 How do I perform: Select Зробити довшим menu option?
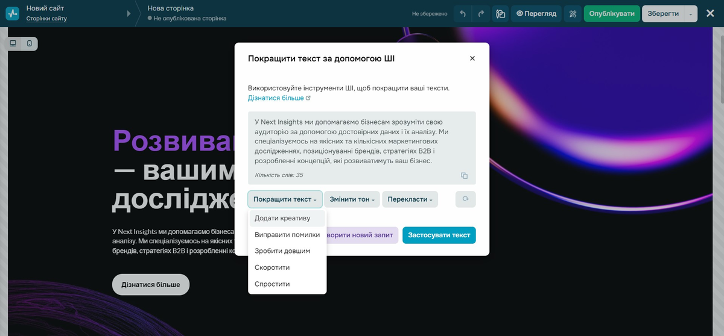pos(287,251)
